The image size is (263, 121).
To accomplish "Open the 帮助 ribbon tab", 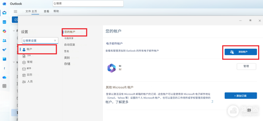I will pos(56,11).
